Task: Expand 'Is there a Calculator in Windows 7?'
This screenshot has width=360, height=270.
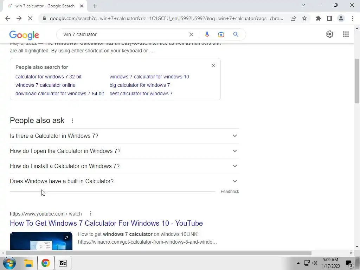Action: pyautogui.click(x=124, y=136)
